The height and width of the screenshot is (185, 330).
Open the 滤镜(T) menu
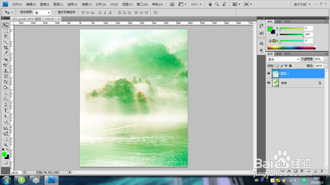86,4
